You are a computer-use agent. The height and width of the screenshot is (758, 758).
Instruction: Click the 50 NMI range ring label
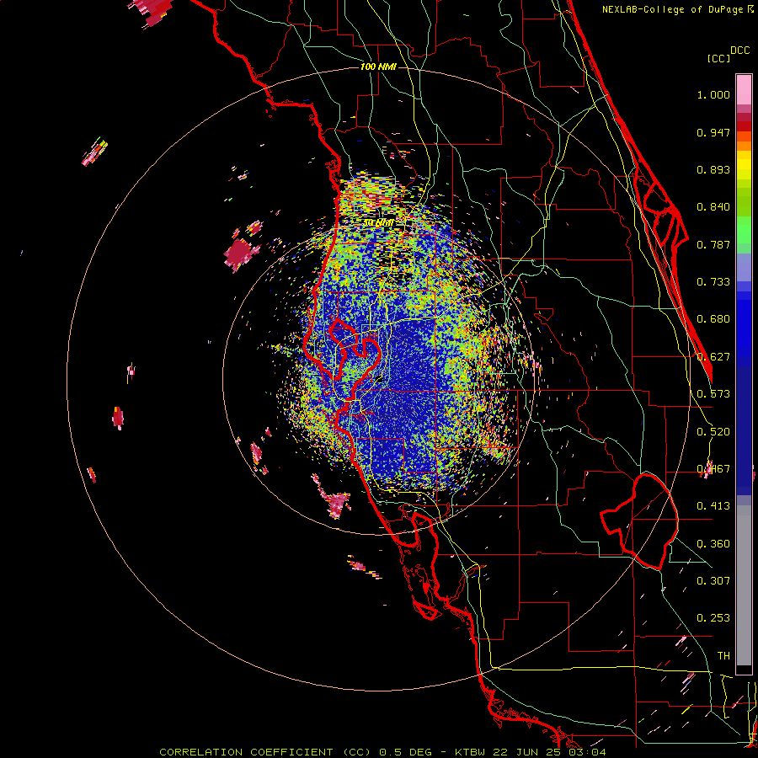(x=378, y=223)
